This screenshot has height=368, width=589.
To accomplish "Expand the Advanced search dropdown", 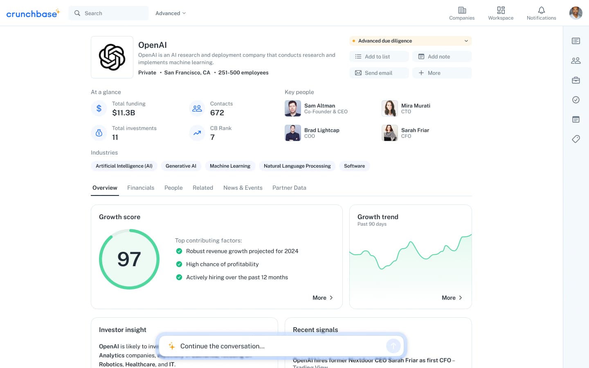I will [x=171, y=13].
